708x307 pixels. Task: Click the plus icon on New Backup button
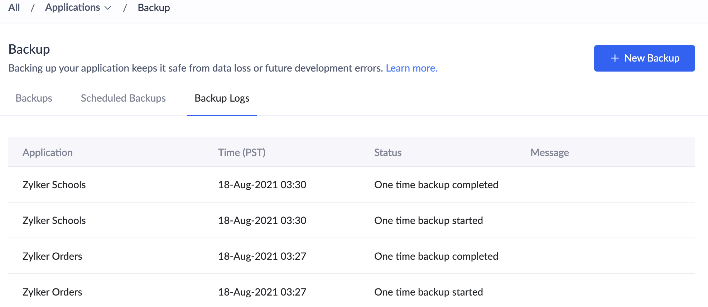[615, 58]
